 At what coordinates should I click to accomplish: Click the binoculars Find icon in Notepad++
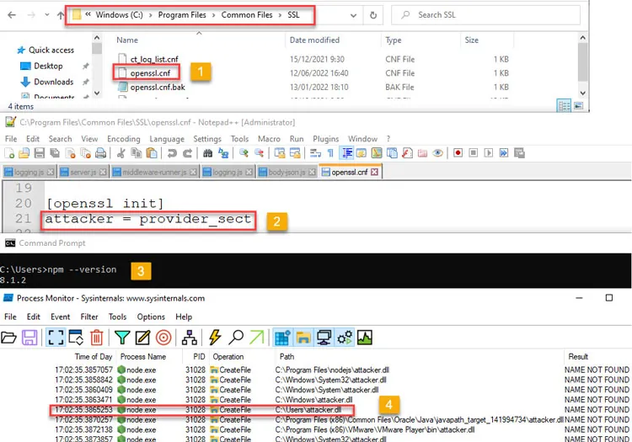208,153
